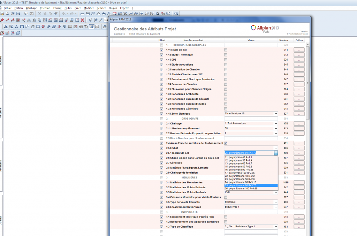This screenshot has height=236, width=357.
Task: Click Edition button for 4.3 Type de Chauffage
Action: (x=299, y=227)
